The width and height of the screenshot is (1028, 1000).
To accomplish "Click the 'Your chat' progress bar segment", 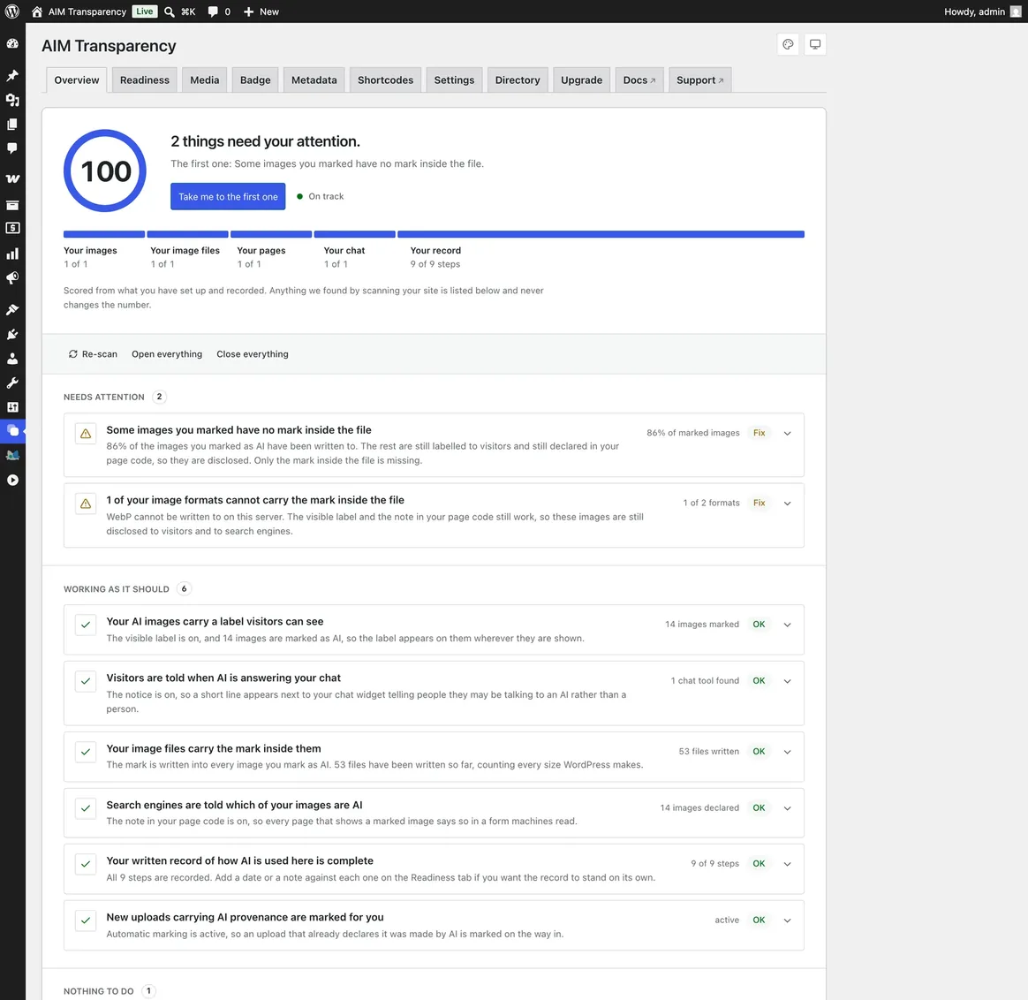I will (355, 234).
